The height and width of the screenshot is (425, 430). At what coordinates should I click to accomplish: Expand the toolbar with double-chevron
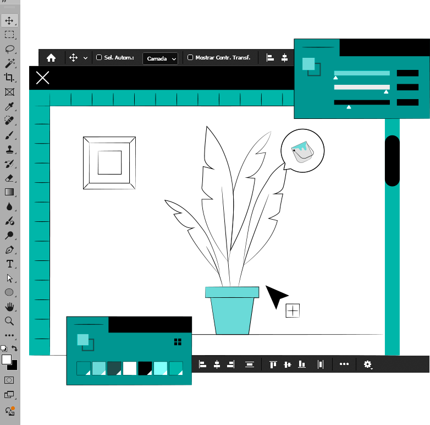point(3,1)
